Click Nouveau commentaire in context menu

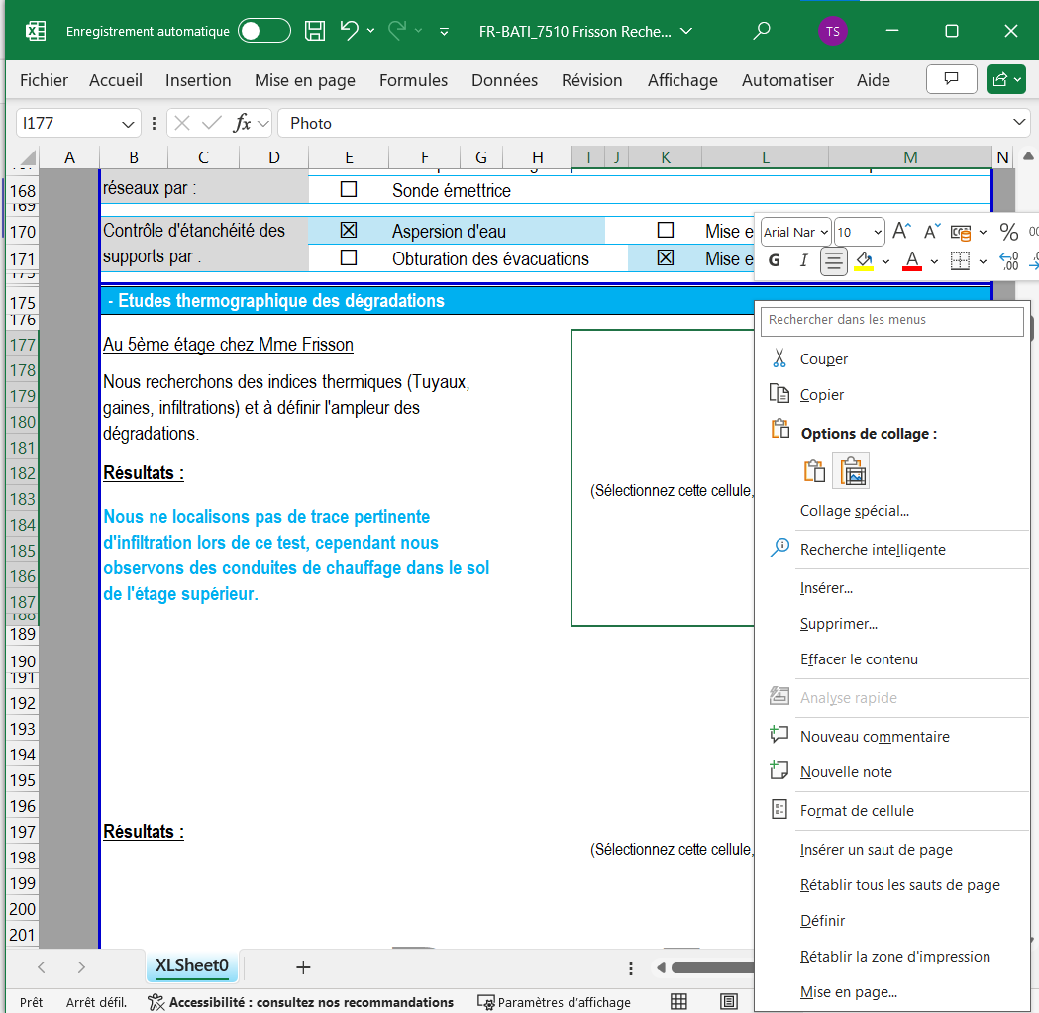891,736
